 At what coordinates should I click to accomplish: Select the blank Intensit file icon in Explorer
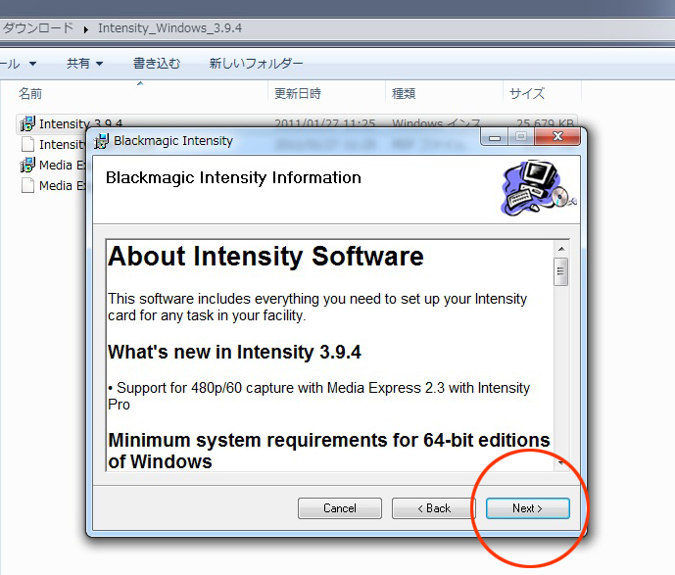tap(28, 144)
